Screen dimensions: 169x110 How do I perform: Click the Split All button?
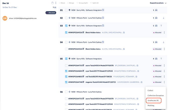click(94, 3)
